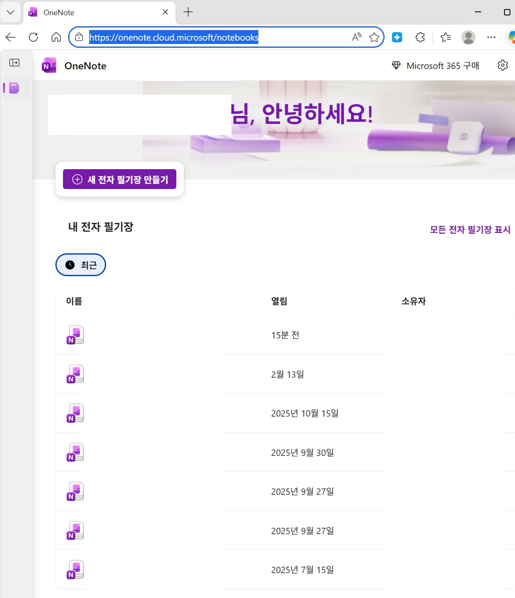
Task: View site information lock icon
Action: click(x=79, y=37)
